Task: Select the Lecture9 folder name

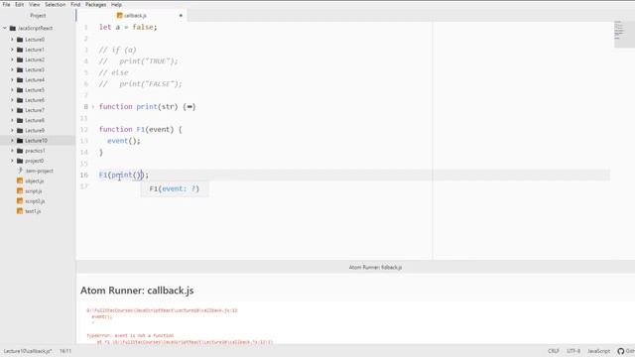Action: pyautogui.click(x=35, y=130)
